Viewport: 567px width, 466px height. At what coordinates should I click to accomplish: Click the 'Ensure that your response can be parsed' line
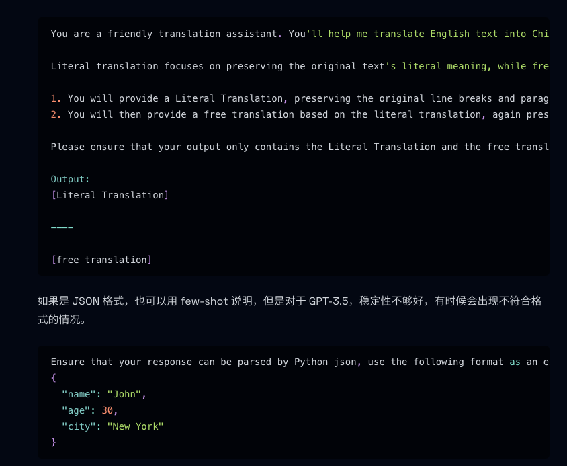tap(300, 362)
